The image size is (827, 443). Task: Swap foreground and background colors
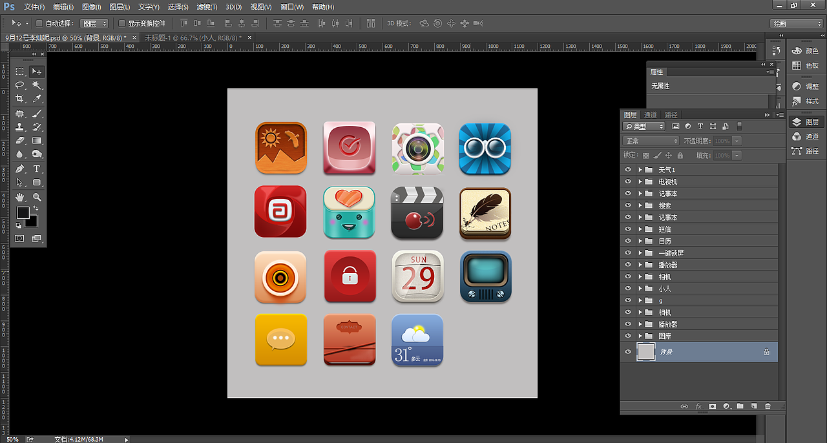click(36, 209)
